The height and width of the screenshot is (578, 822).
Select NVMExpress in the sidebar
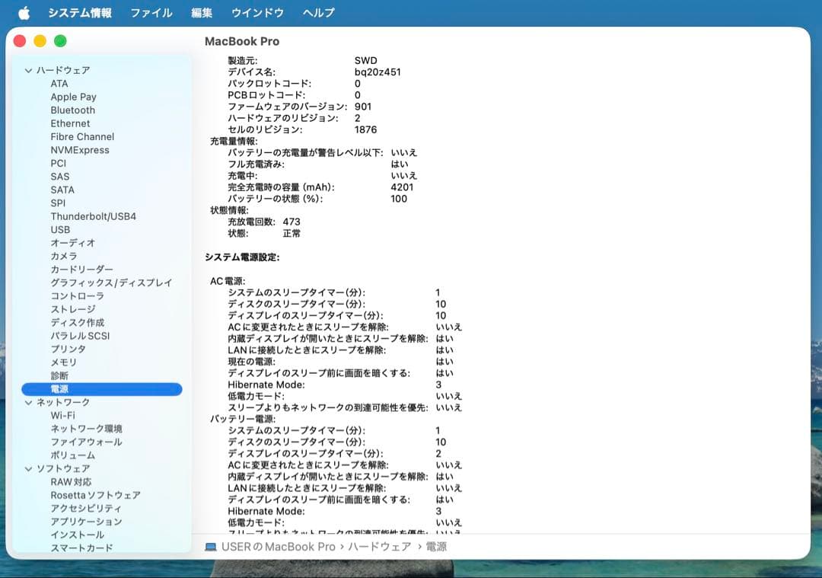pyautogui.click(x=80, y=150)
